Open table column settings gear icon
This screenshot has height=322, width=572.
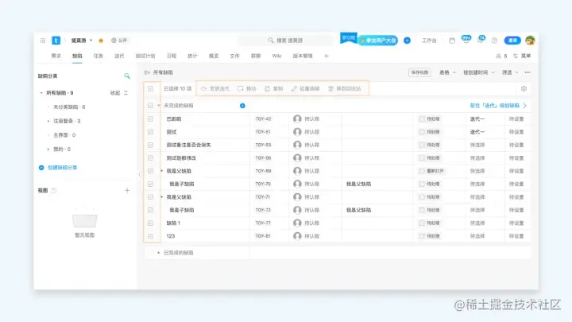(524, 89)
